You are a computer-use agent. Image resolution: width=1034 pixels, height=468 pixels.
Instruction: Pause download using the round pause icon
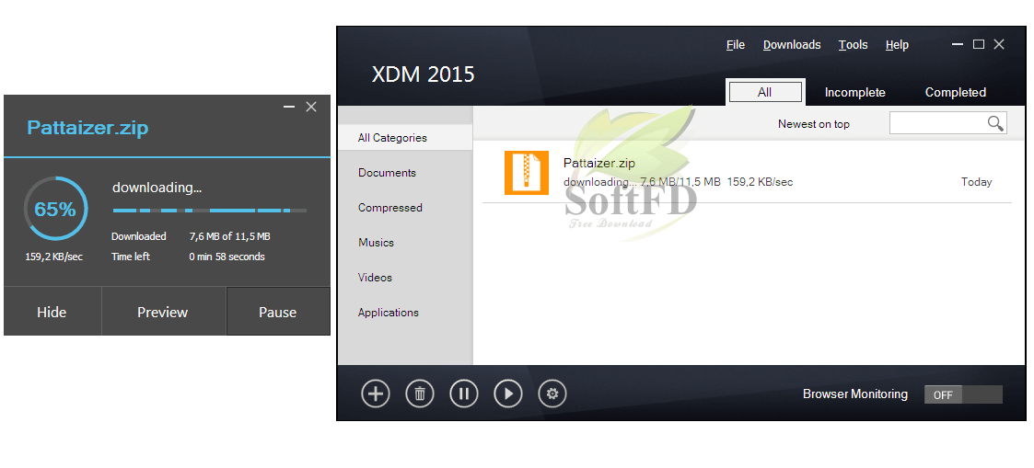coord(464,394)
